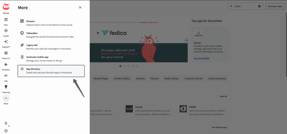Screen dimensions: 287x134
Task: Open OwlyGPT sparkle icon
Action: [x=6, y=42]
